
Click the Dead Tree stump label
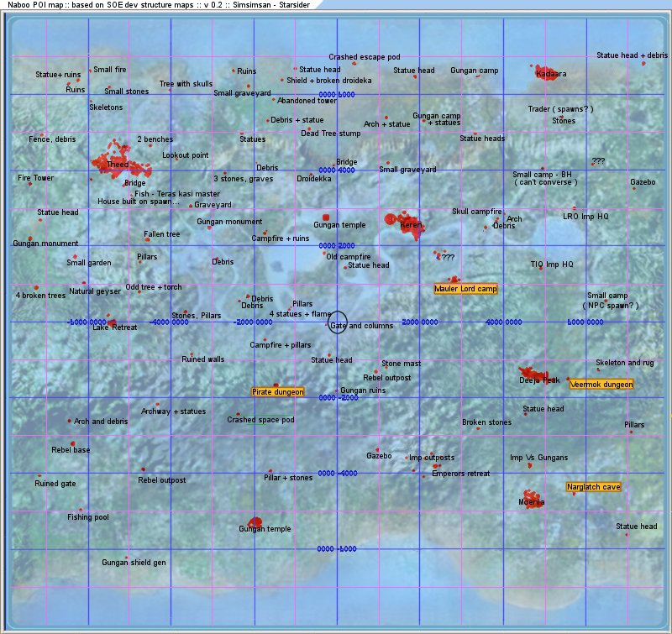click(331, 134)
